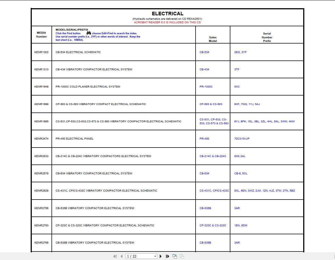
Task: Open serial prefix link 3AR for KENR2756
Action: point(237,208)
